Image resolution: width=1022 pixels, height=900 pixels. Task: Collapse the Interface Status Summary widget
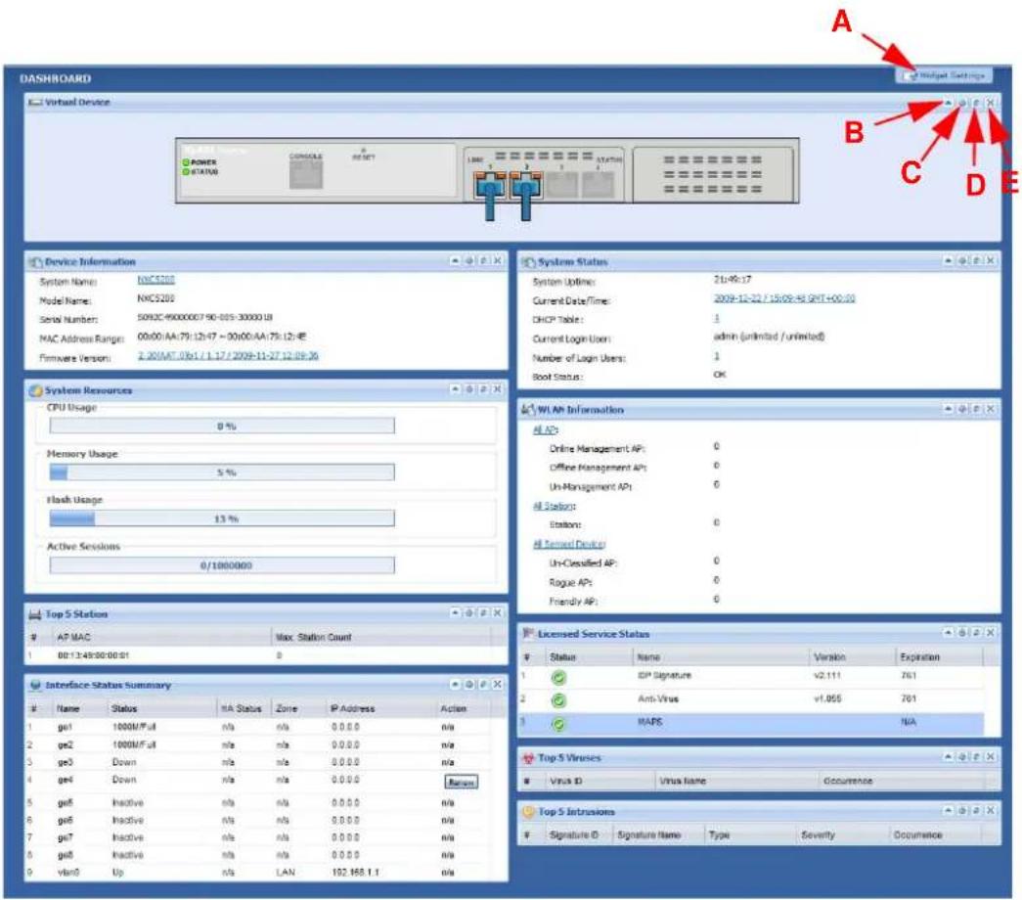point(455,684)
